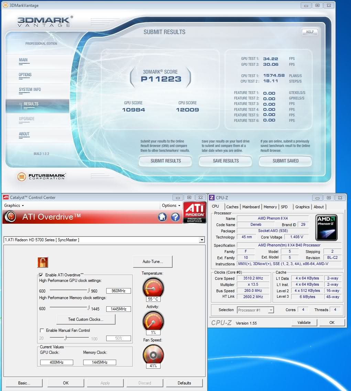Click the 960MHz GPU clock field

point(119,291)
